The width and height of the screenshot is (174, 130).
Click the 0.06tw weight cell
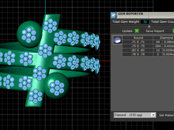(168, 42)
